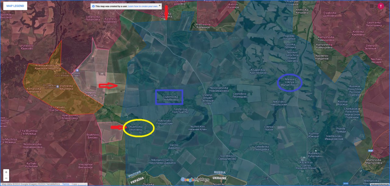Zoom out with the minus button
This screenshot has width=390, height=186.
click(x=6, y=178)
